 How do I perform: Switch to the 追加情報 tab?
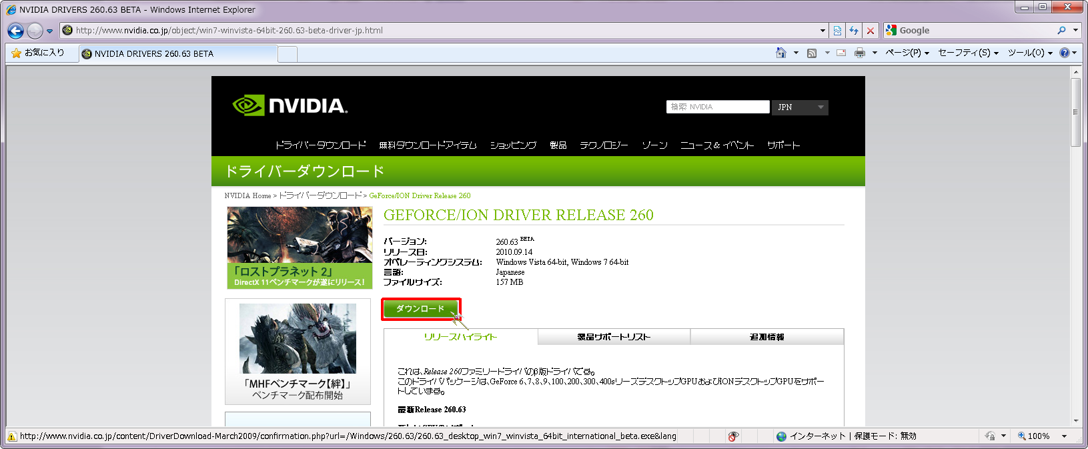pos(767,337)
